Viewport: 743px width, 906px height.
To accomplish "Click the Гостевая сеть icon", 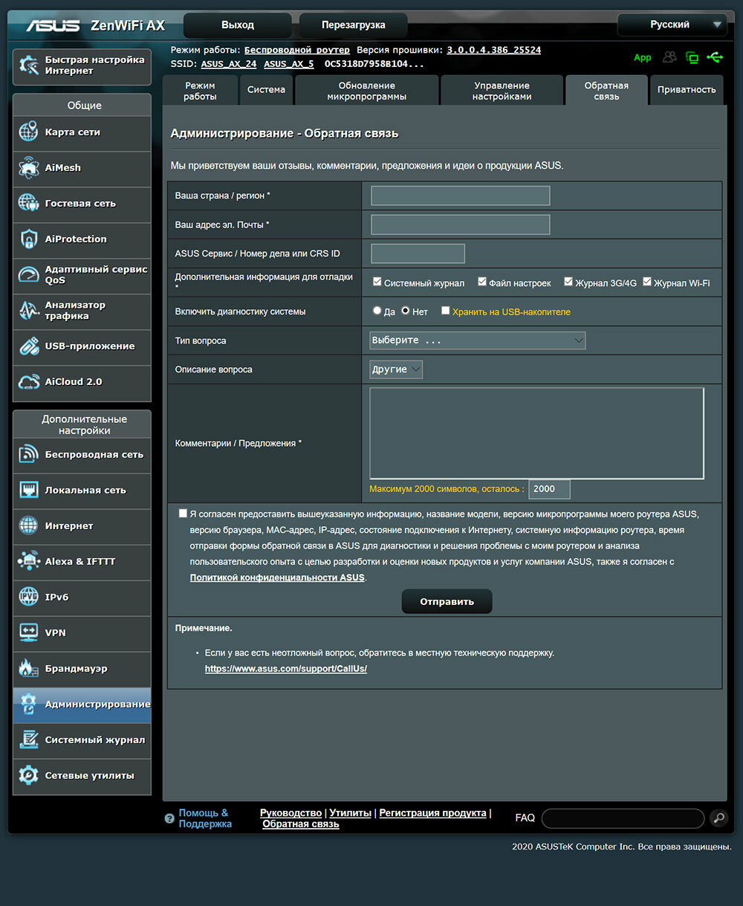I will point(28,204).
